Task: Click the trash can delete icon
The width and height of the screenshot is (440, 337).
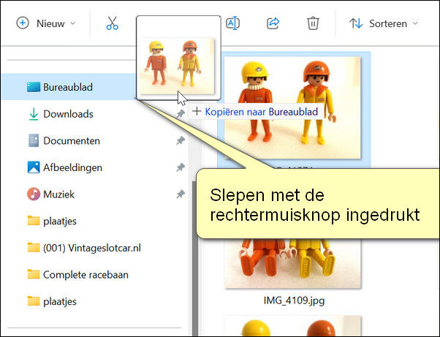Action: point(313,23)
